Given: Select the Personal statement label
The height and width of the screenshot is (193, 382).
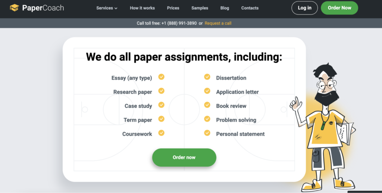Looking at the screenshot, I should tap(240, 134).
